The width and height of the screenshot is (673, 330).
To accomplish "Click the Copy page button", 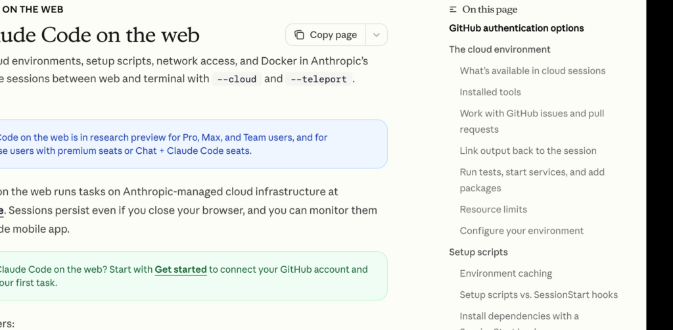I will (326, 35).
